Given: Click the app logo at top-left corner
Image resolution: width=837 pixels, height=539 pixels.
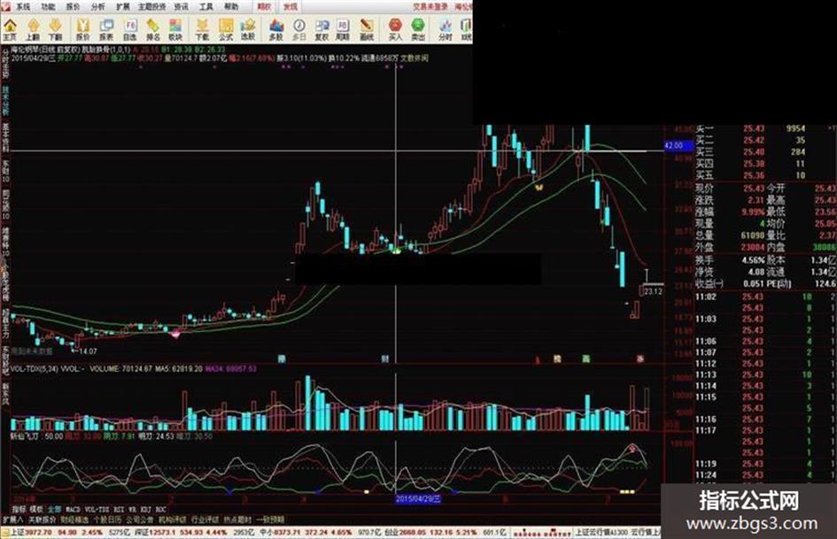Looking at the screenshot, I should coord(5,6).
